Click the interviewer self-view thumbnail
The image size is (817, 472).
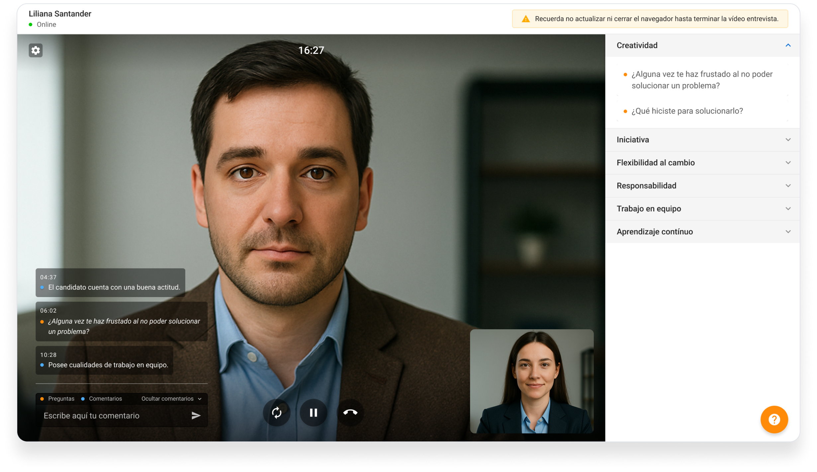click(x=531, y=381)
